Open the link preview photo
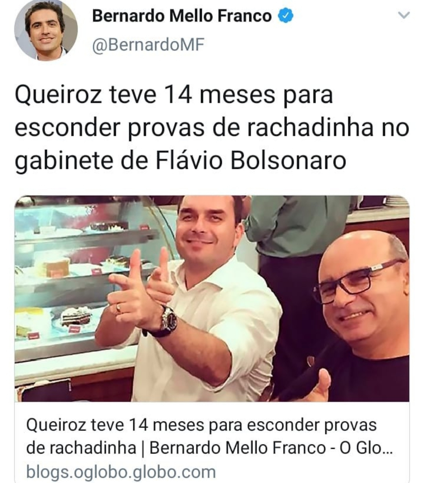The height and width of the screenshot is (483, 424). pos(212,298)
